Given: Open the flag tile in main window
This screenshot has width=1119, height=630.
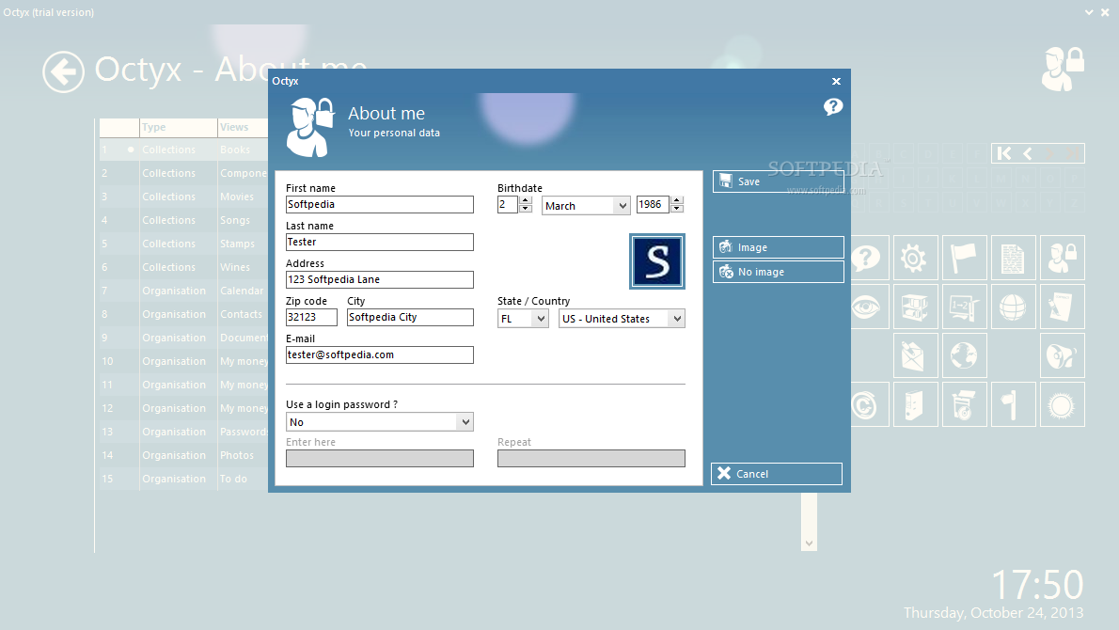Looking at the screenshot, I should point(964,258).
